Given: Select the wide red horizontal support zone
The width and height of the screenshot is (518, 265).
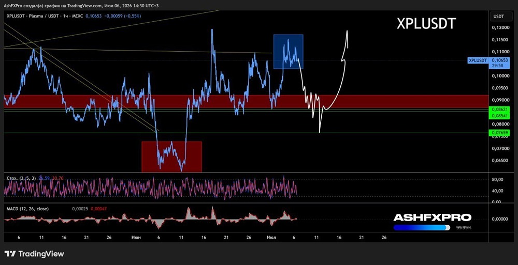Looking at the screenshot, I should click(246, 101).
